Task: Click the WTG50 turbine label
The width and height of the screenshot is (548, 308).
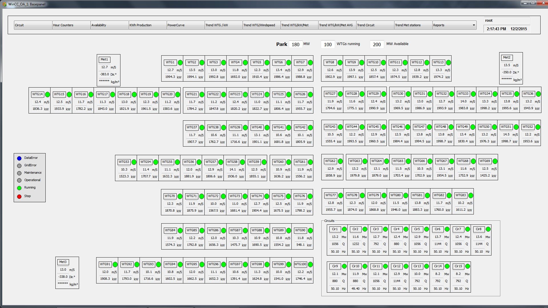Action: [484, 127]
